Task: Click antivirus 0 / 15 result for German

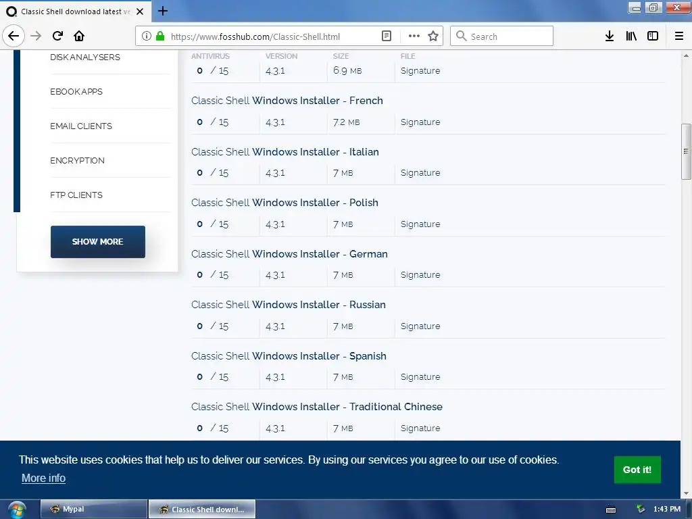Action: (x=213, y=274)
